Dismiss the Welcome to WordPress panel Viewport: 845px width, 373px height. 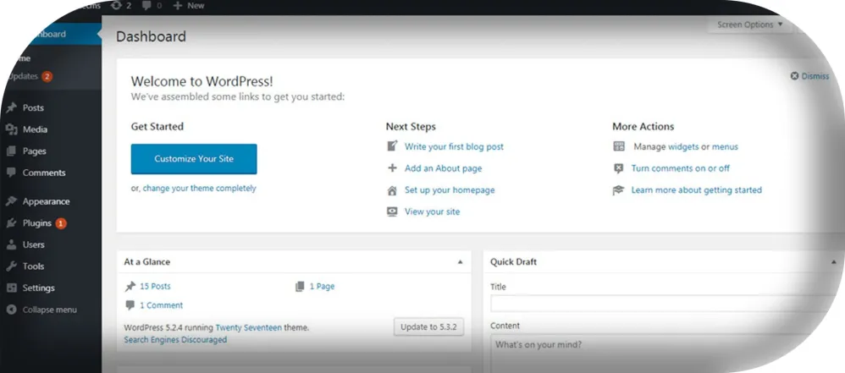point(809,76)
